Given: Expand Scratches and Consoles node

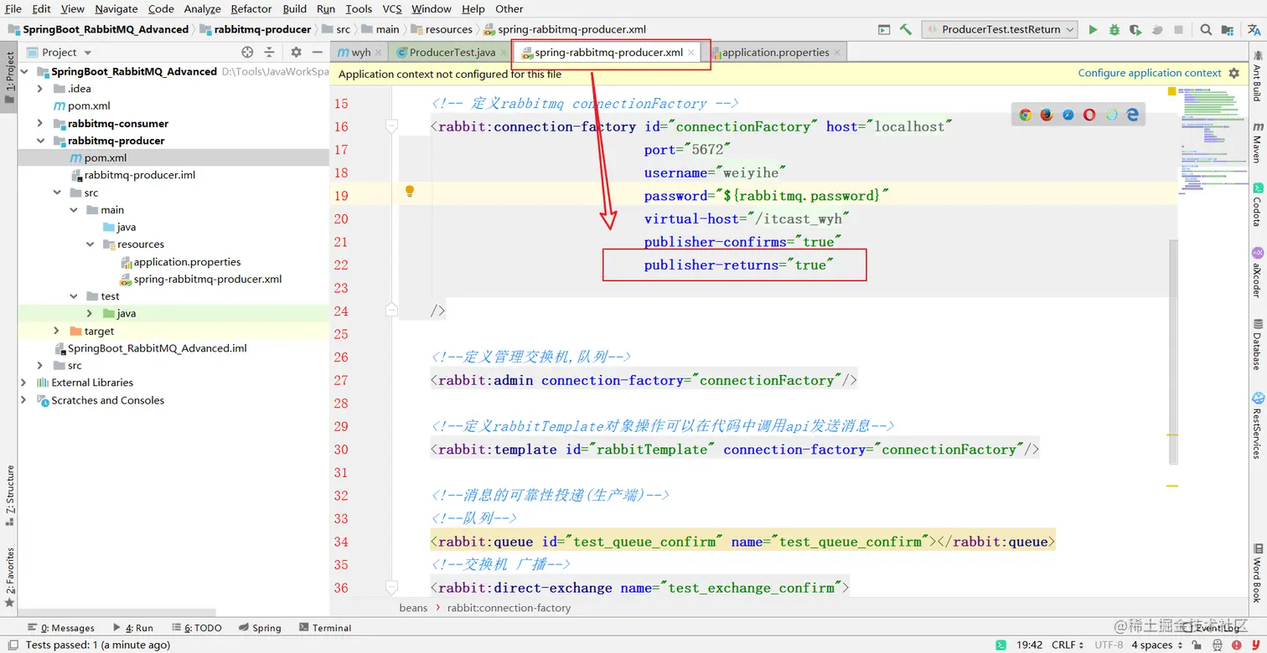Looking at the screenshot, I should pos(23,400).
